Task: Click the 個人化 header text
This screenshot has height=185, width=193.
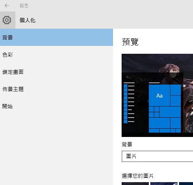Action: pos(28,20)
